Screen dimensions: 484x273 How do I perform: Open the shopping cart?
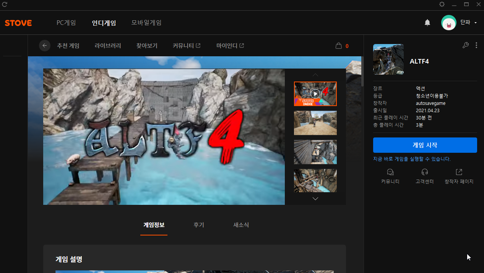click(339, 46)
